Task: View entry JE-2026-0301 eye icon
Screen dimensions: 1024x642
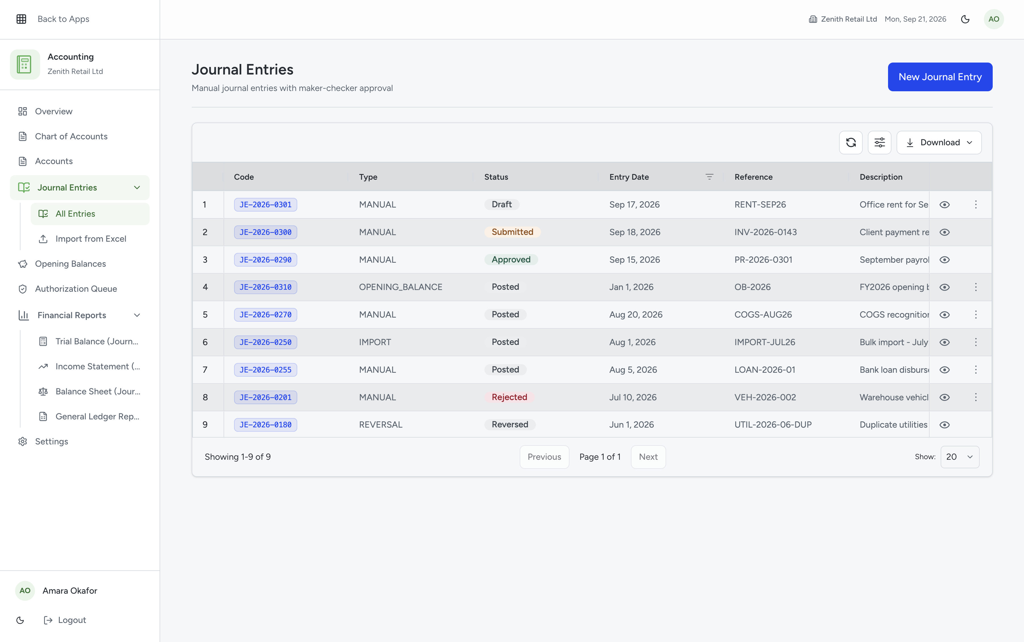Action: pyautogui.click(x=945, y=205)
